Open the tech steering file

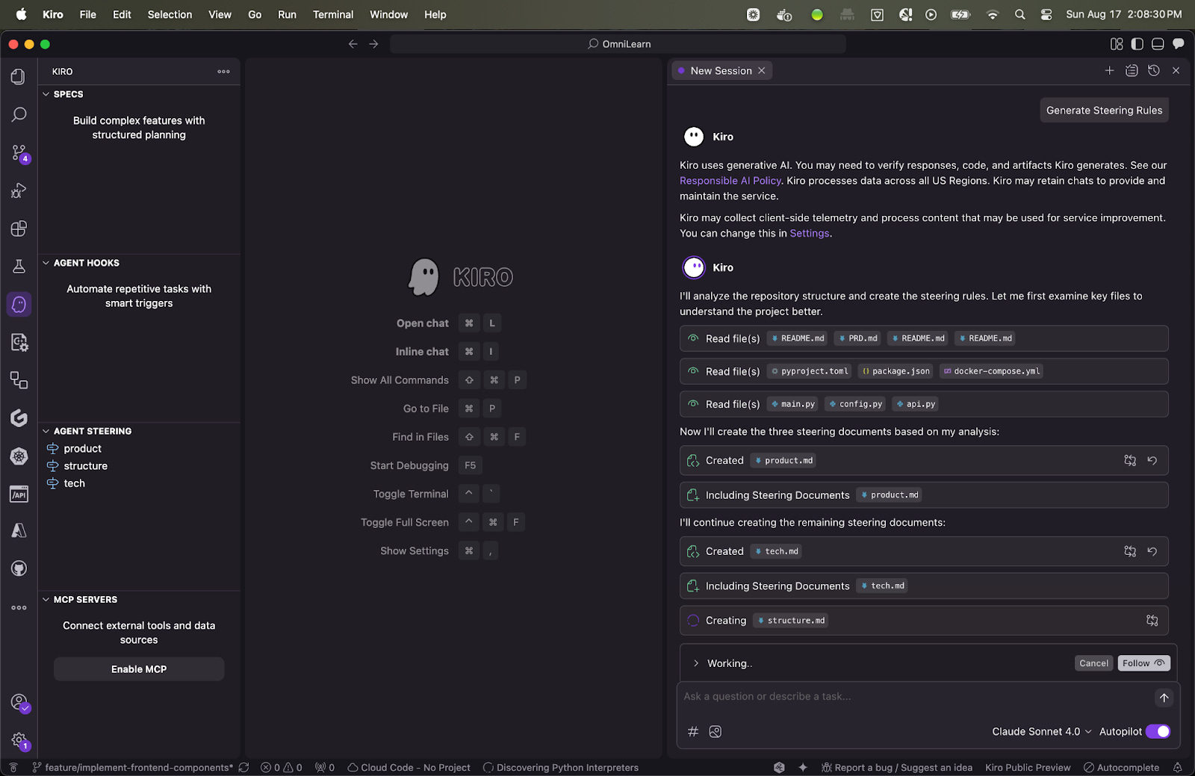[74, 483]
